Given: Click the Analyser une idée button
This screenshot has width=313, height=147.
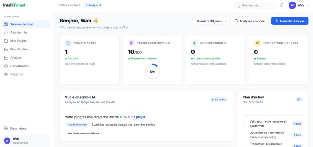Looking at the screenshot, I should (250, 21).
